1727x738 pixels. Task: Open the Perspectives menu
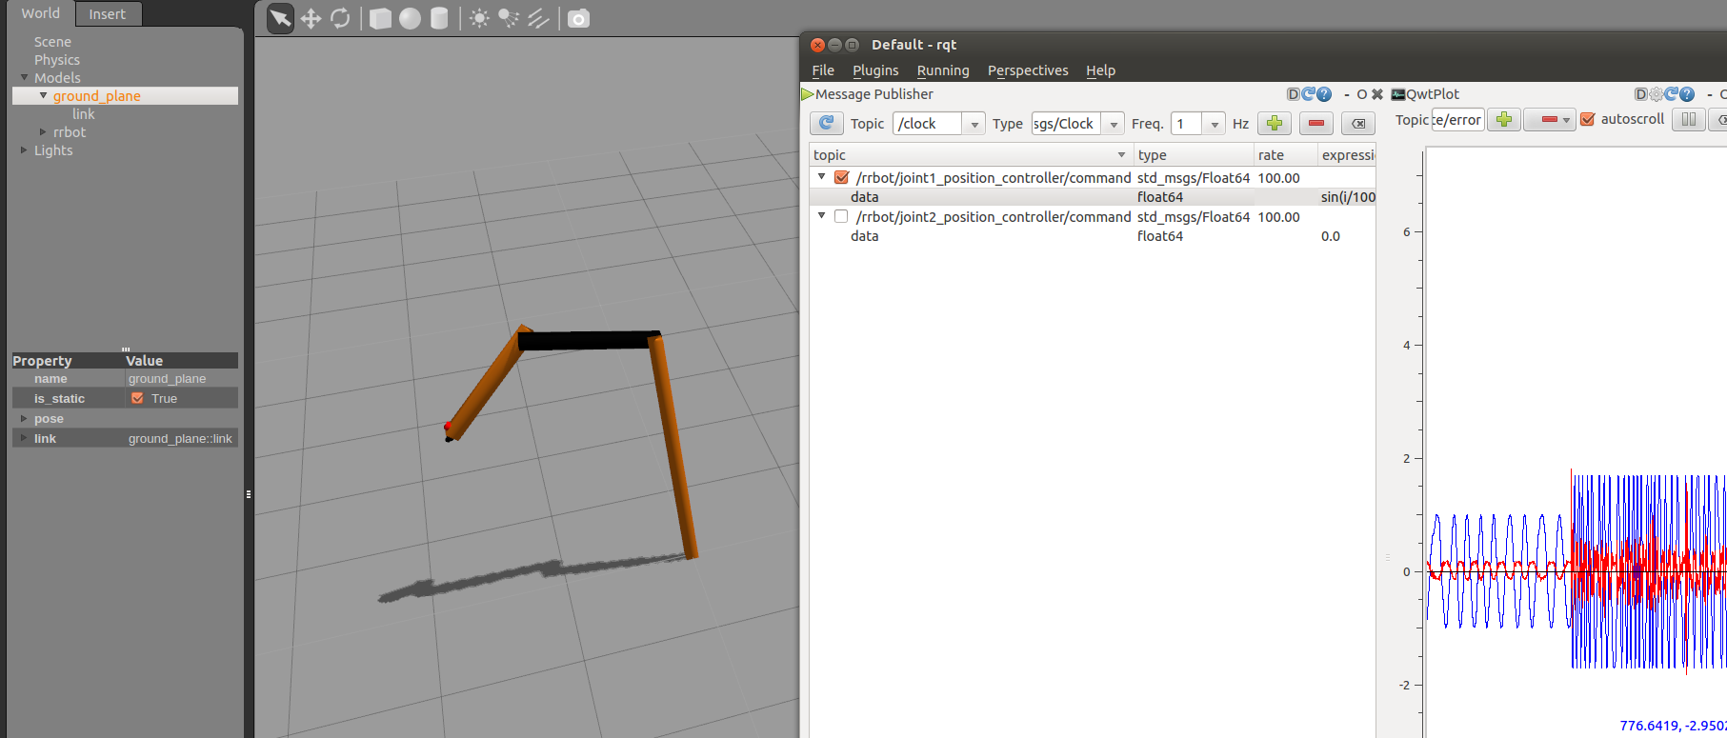[1028, 70]
